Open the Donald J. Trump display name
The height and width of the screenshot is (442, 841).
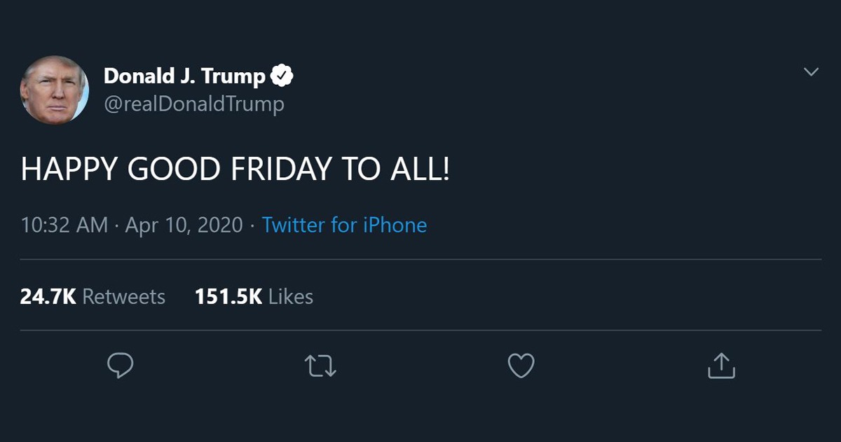184,76
